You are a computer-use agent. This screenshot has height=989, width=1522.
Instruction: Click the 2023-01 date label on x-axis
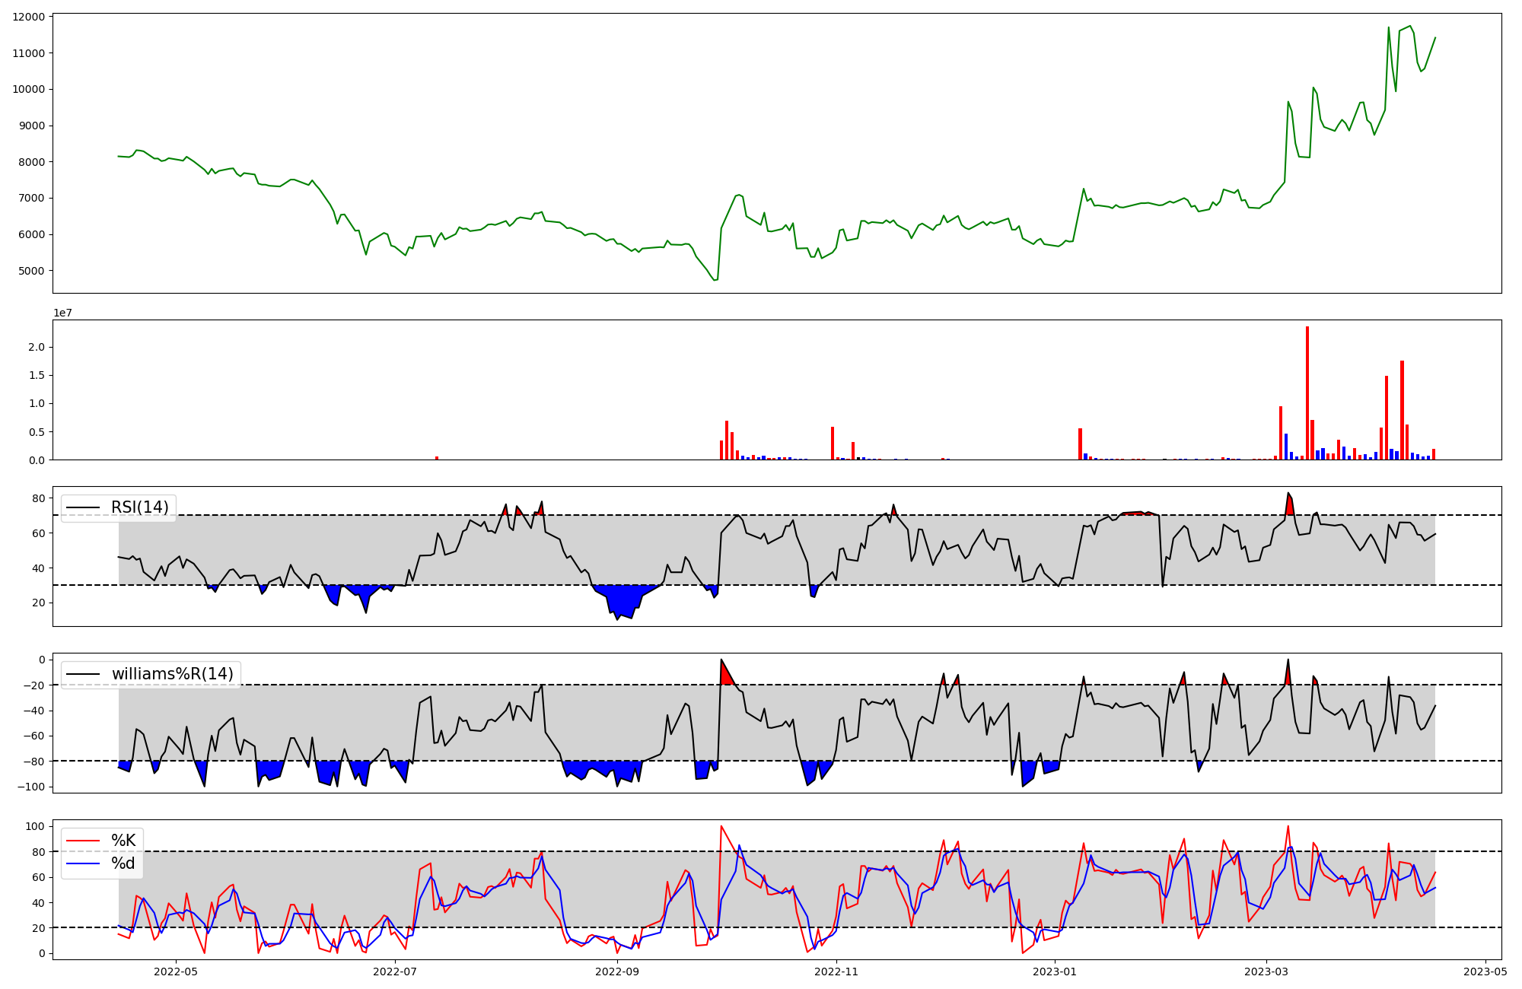point(1056,972)
